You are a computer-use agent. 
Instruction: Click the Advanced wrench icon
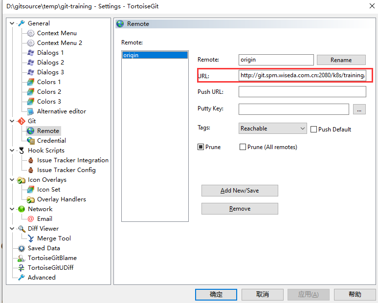click(x=22, y=278)
